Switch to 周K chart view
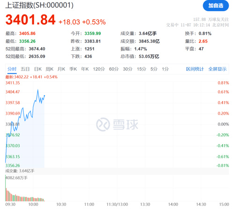This screenshot has width=234, height=210. tap(50, 69)
